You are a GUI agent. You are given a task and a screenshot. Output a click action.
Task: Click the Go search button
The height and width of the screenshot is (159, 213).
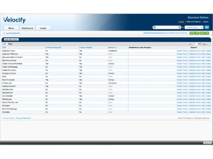point(207,28)
